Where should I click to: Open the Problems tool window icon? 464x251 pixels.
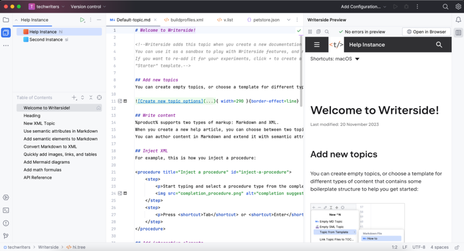[6, 223]
